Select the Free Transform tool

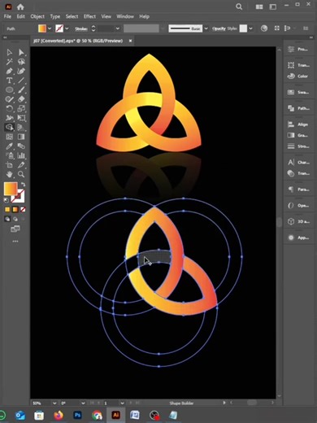coord(21,118)
